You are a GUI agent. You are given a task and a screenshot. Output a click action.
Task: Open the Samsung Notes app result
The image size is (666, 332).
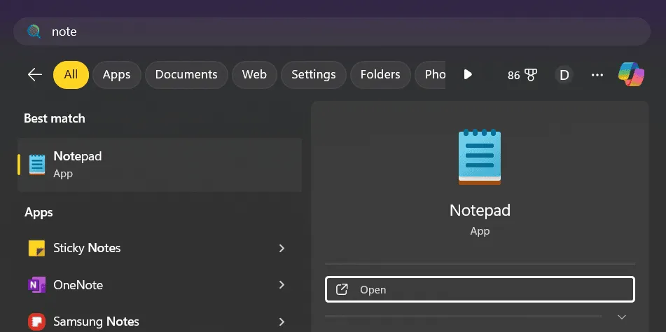(160, 321)
